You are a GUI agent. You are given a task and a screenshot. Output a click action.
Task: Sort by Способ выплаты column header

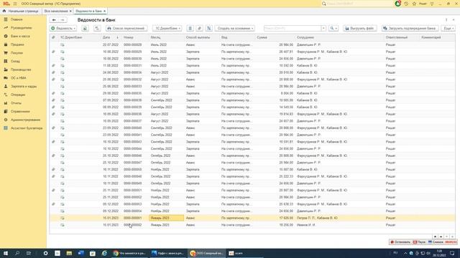[198, 37]
